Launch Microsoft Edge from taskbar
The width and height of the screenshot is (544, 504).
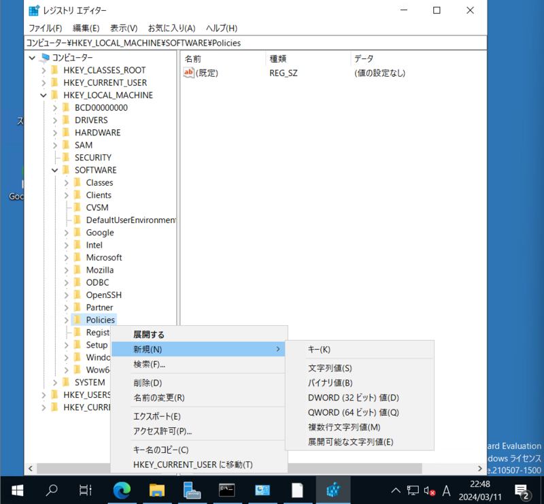click(x=122, y=490)
